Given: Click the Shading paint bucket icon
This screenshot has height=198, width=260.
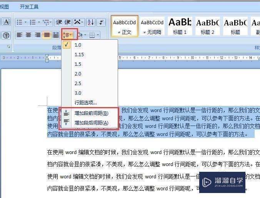Looking at the screenshot, I should coord(80,35).
